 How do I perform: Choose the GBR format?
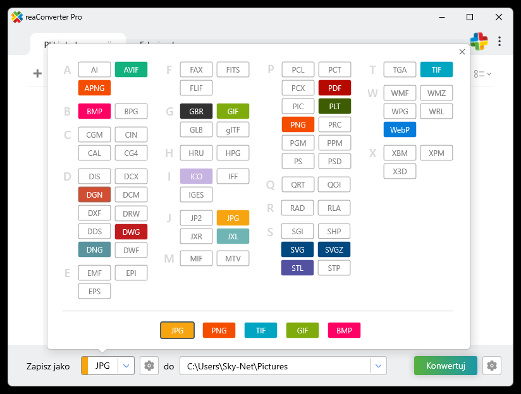pyautogui.click(x=196, y=111)
